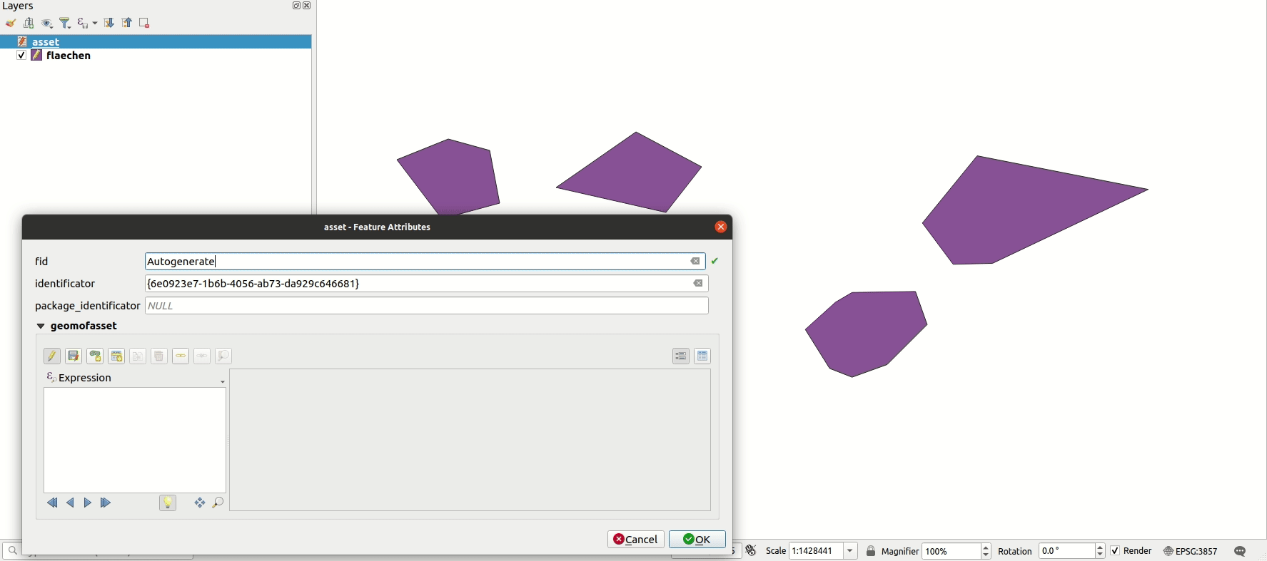Screen dimensions: 1267x561
Task: Click the Collapse All layers icon
Action: [x=127, y=24]
